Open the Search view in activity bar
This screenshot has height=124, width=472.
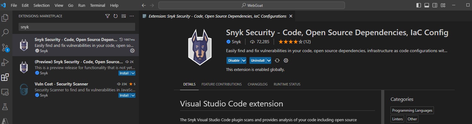coord(5,32)
